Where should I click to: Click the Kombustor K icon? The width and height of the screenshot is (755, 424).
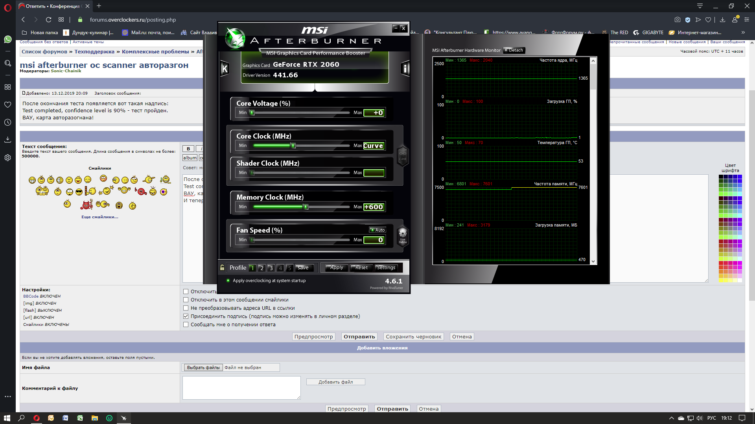click(225, 69)
